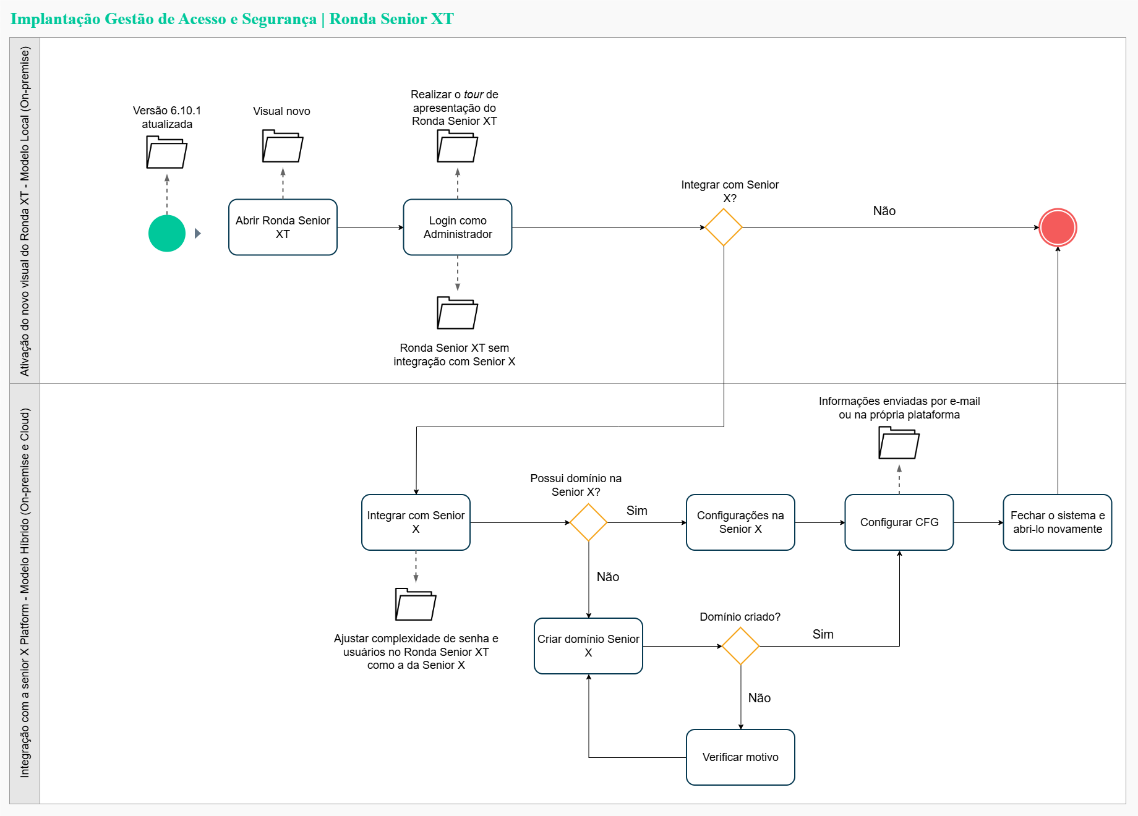Click the folder icon above "Ronda Senior XT sem integração"
The width and height of the screenshot is (1138, 816).
click(457, 313)
